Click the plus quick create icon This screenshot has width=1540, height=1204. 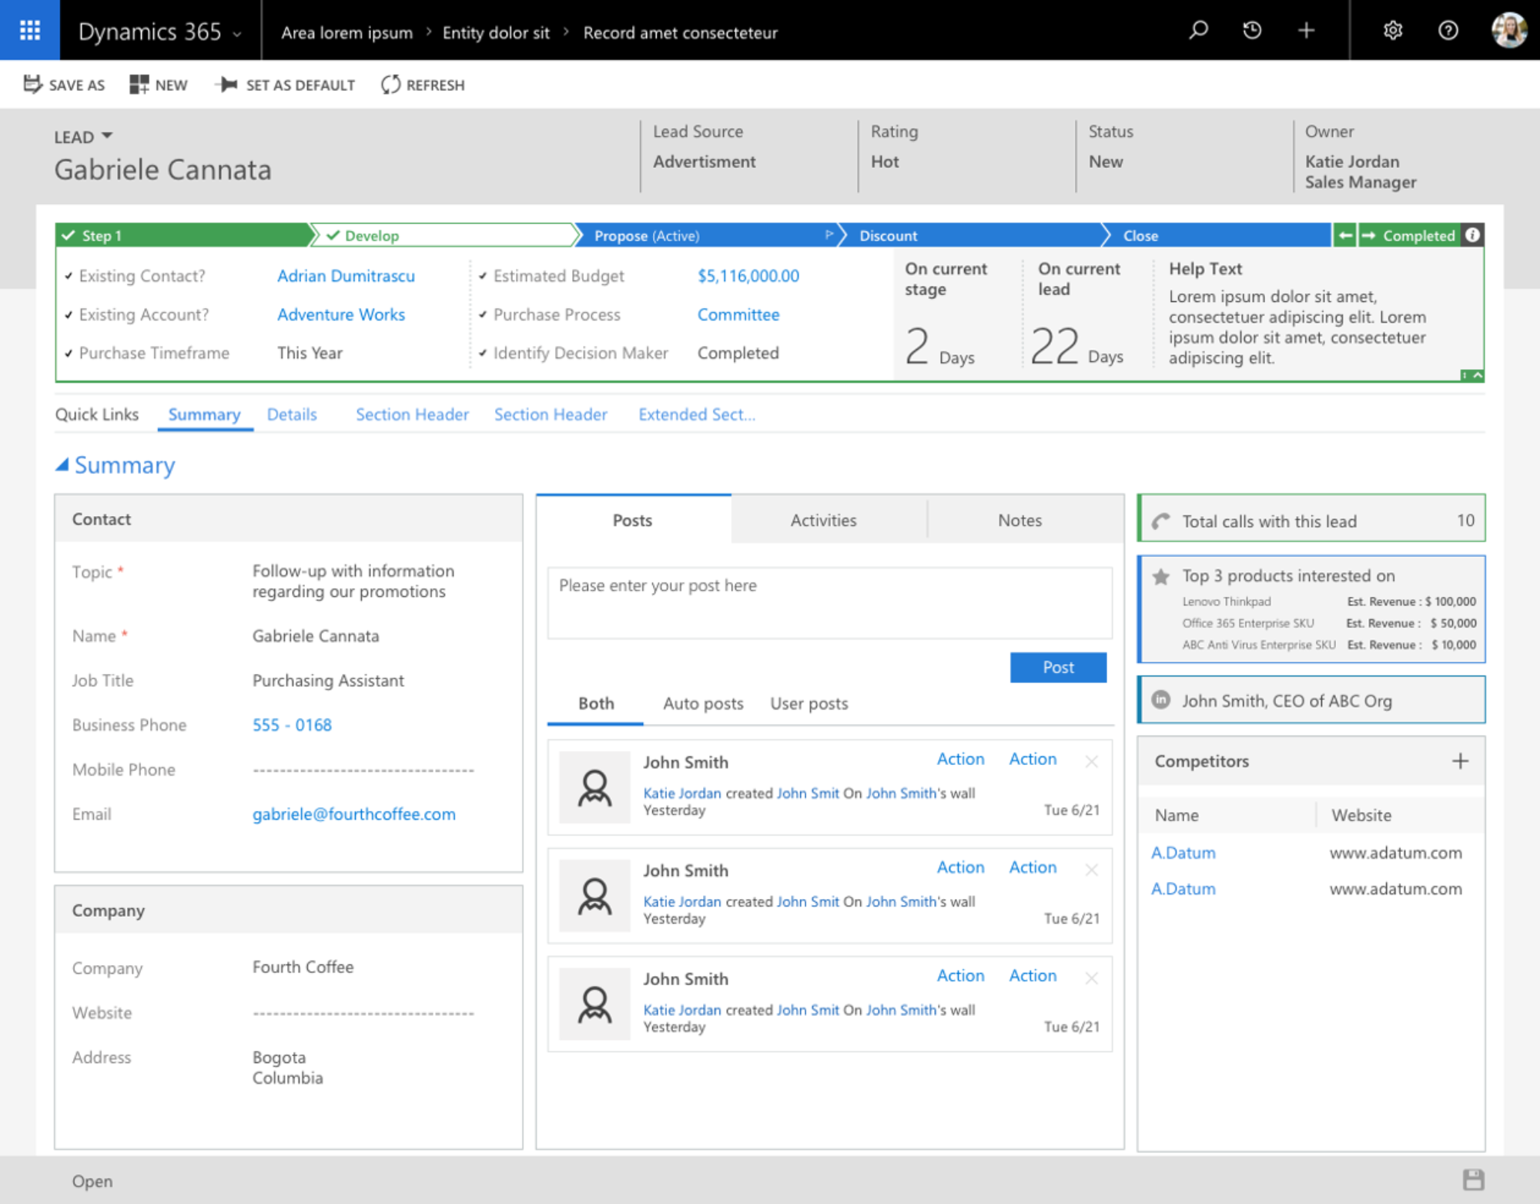point(1306,30)
